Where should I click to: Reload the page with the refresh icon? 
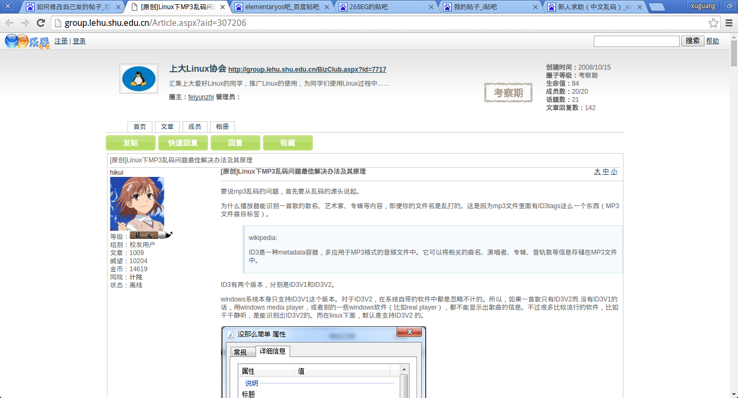point(41,23)
